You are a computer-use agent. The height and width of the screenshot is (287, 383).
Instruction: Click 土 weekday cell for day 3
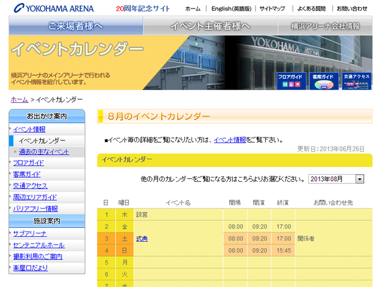tap(124, 239)
